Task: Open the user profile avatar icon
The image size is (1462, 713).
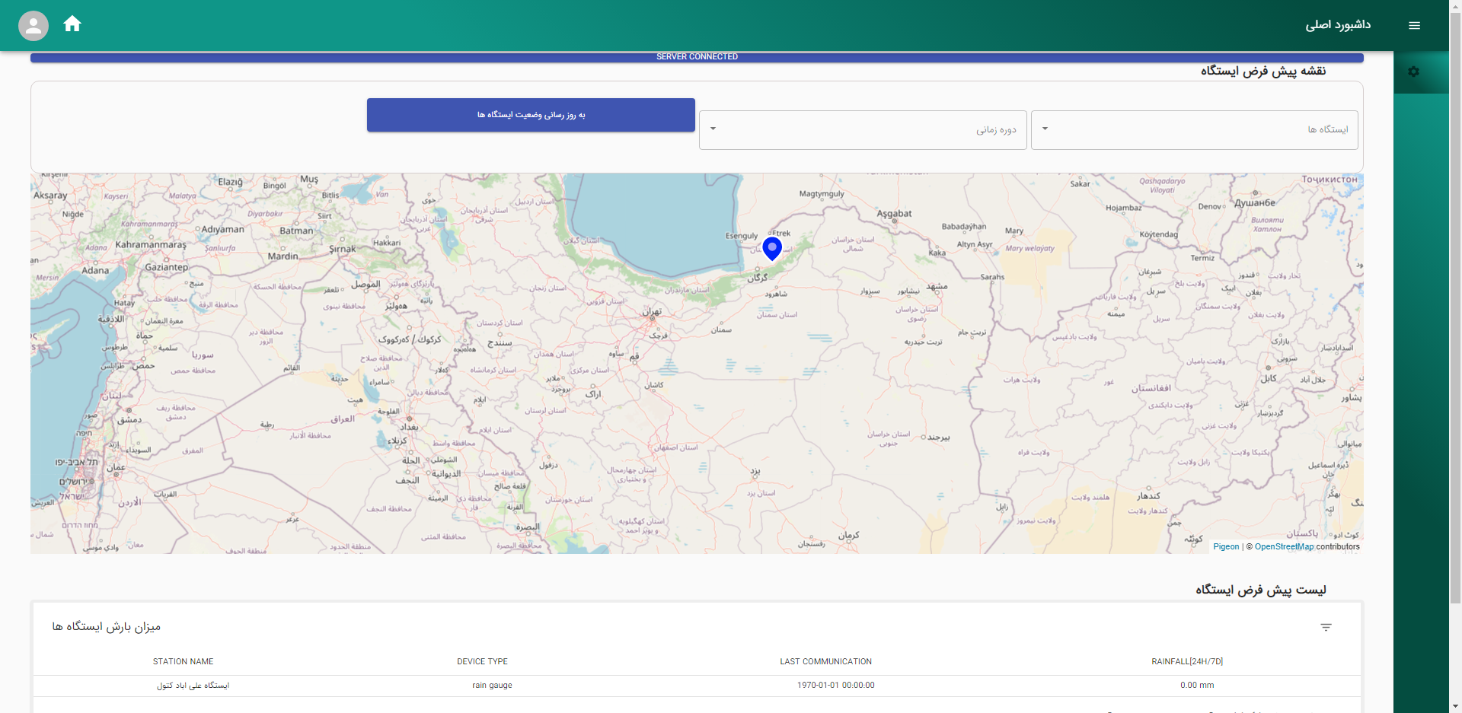Action: [x=34, y=26]
